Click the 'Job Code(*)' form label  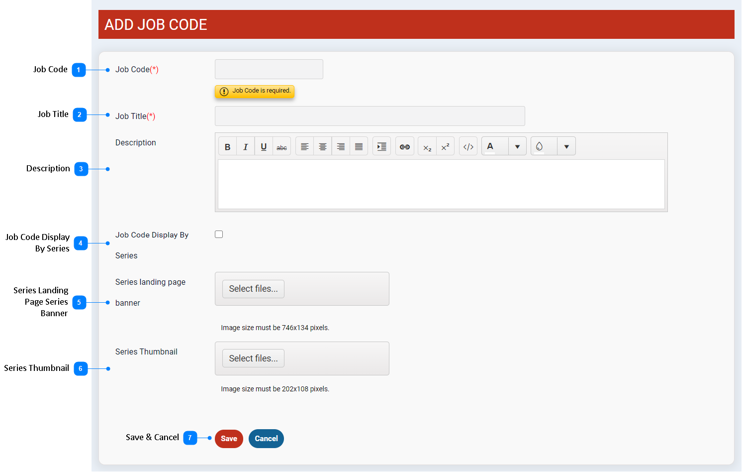pos(137,69)
